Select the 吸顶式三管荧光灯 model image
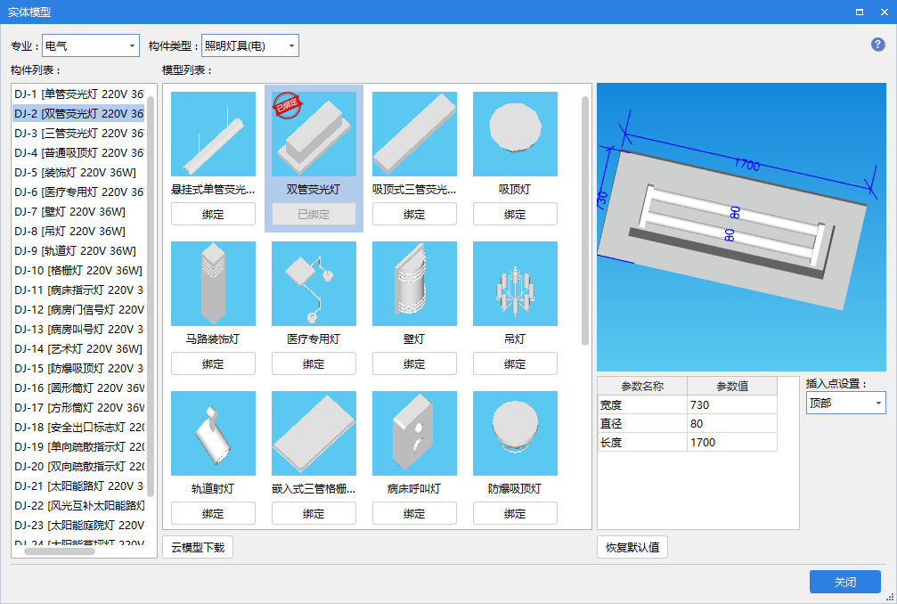 (x=414, y=134)
